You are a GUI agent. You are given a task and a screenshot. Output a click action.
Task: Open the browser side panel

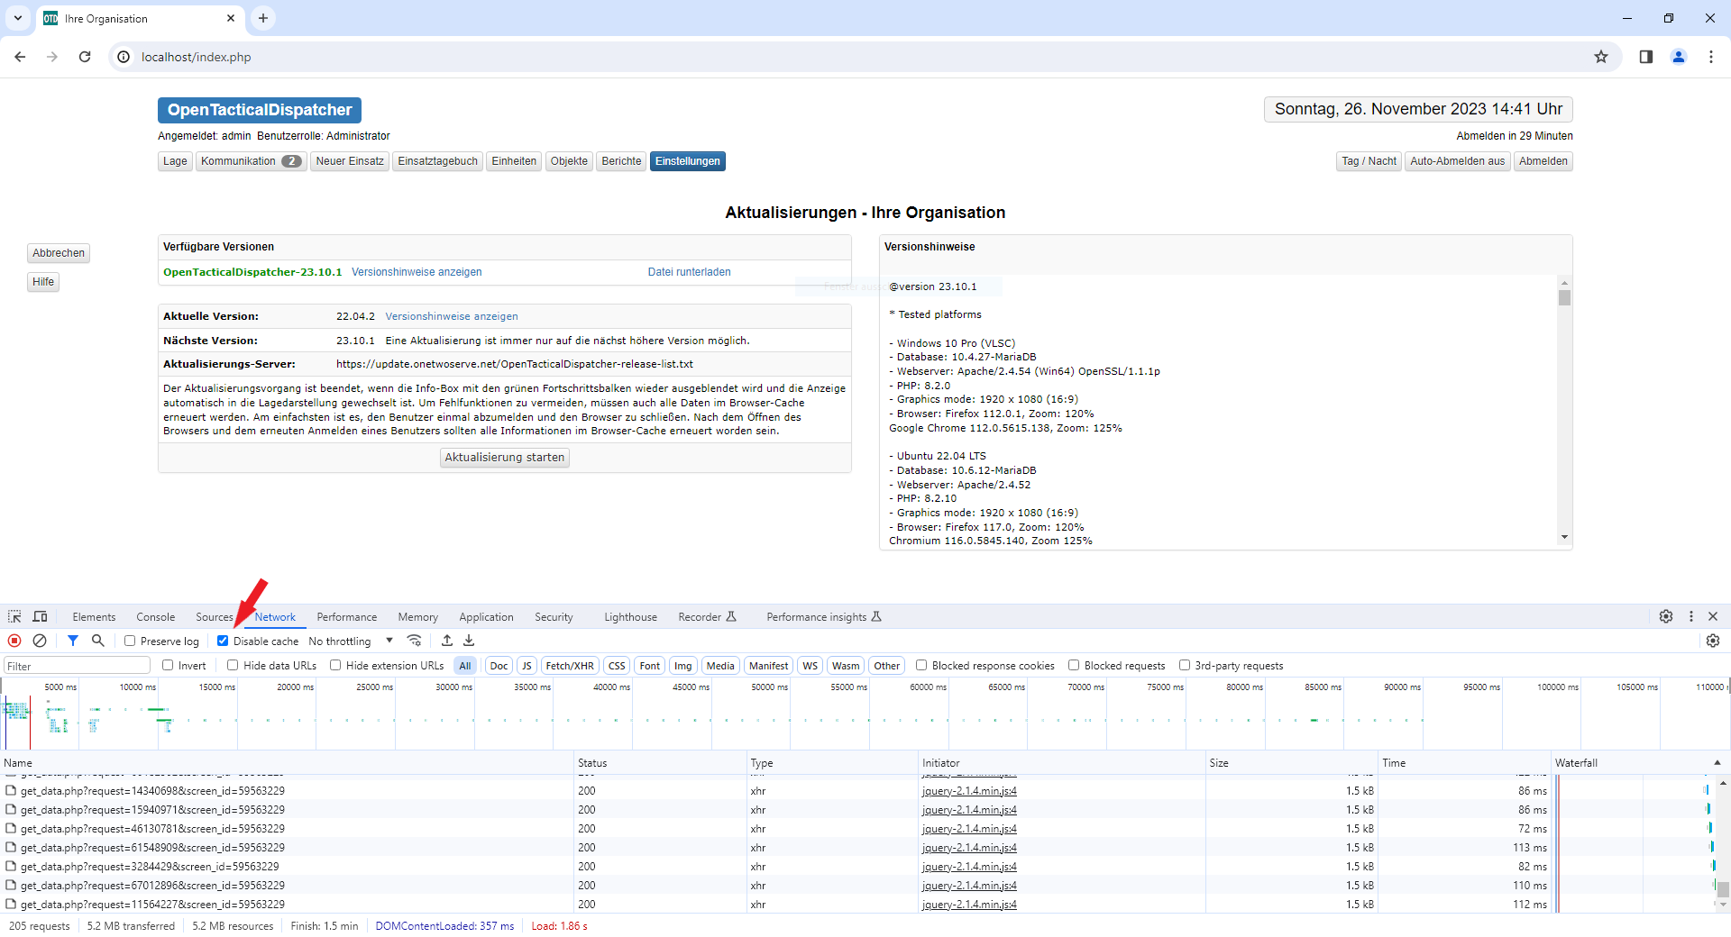click(x=1646, y=57)
